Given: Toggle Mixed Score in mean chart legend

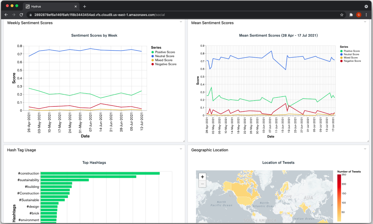Looking at the screenshot, I should [x=349, y=58].
